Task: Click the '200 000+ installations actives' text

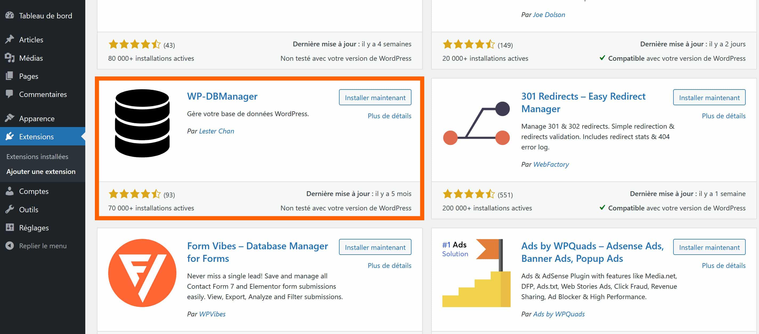Action: (487, 208)
